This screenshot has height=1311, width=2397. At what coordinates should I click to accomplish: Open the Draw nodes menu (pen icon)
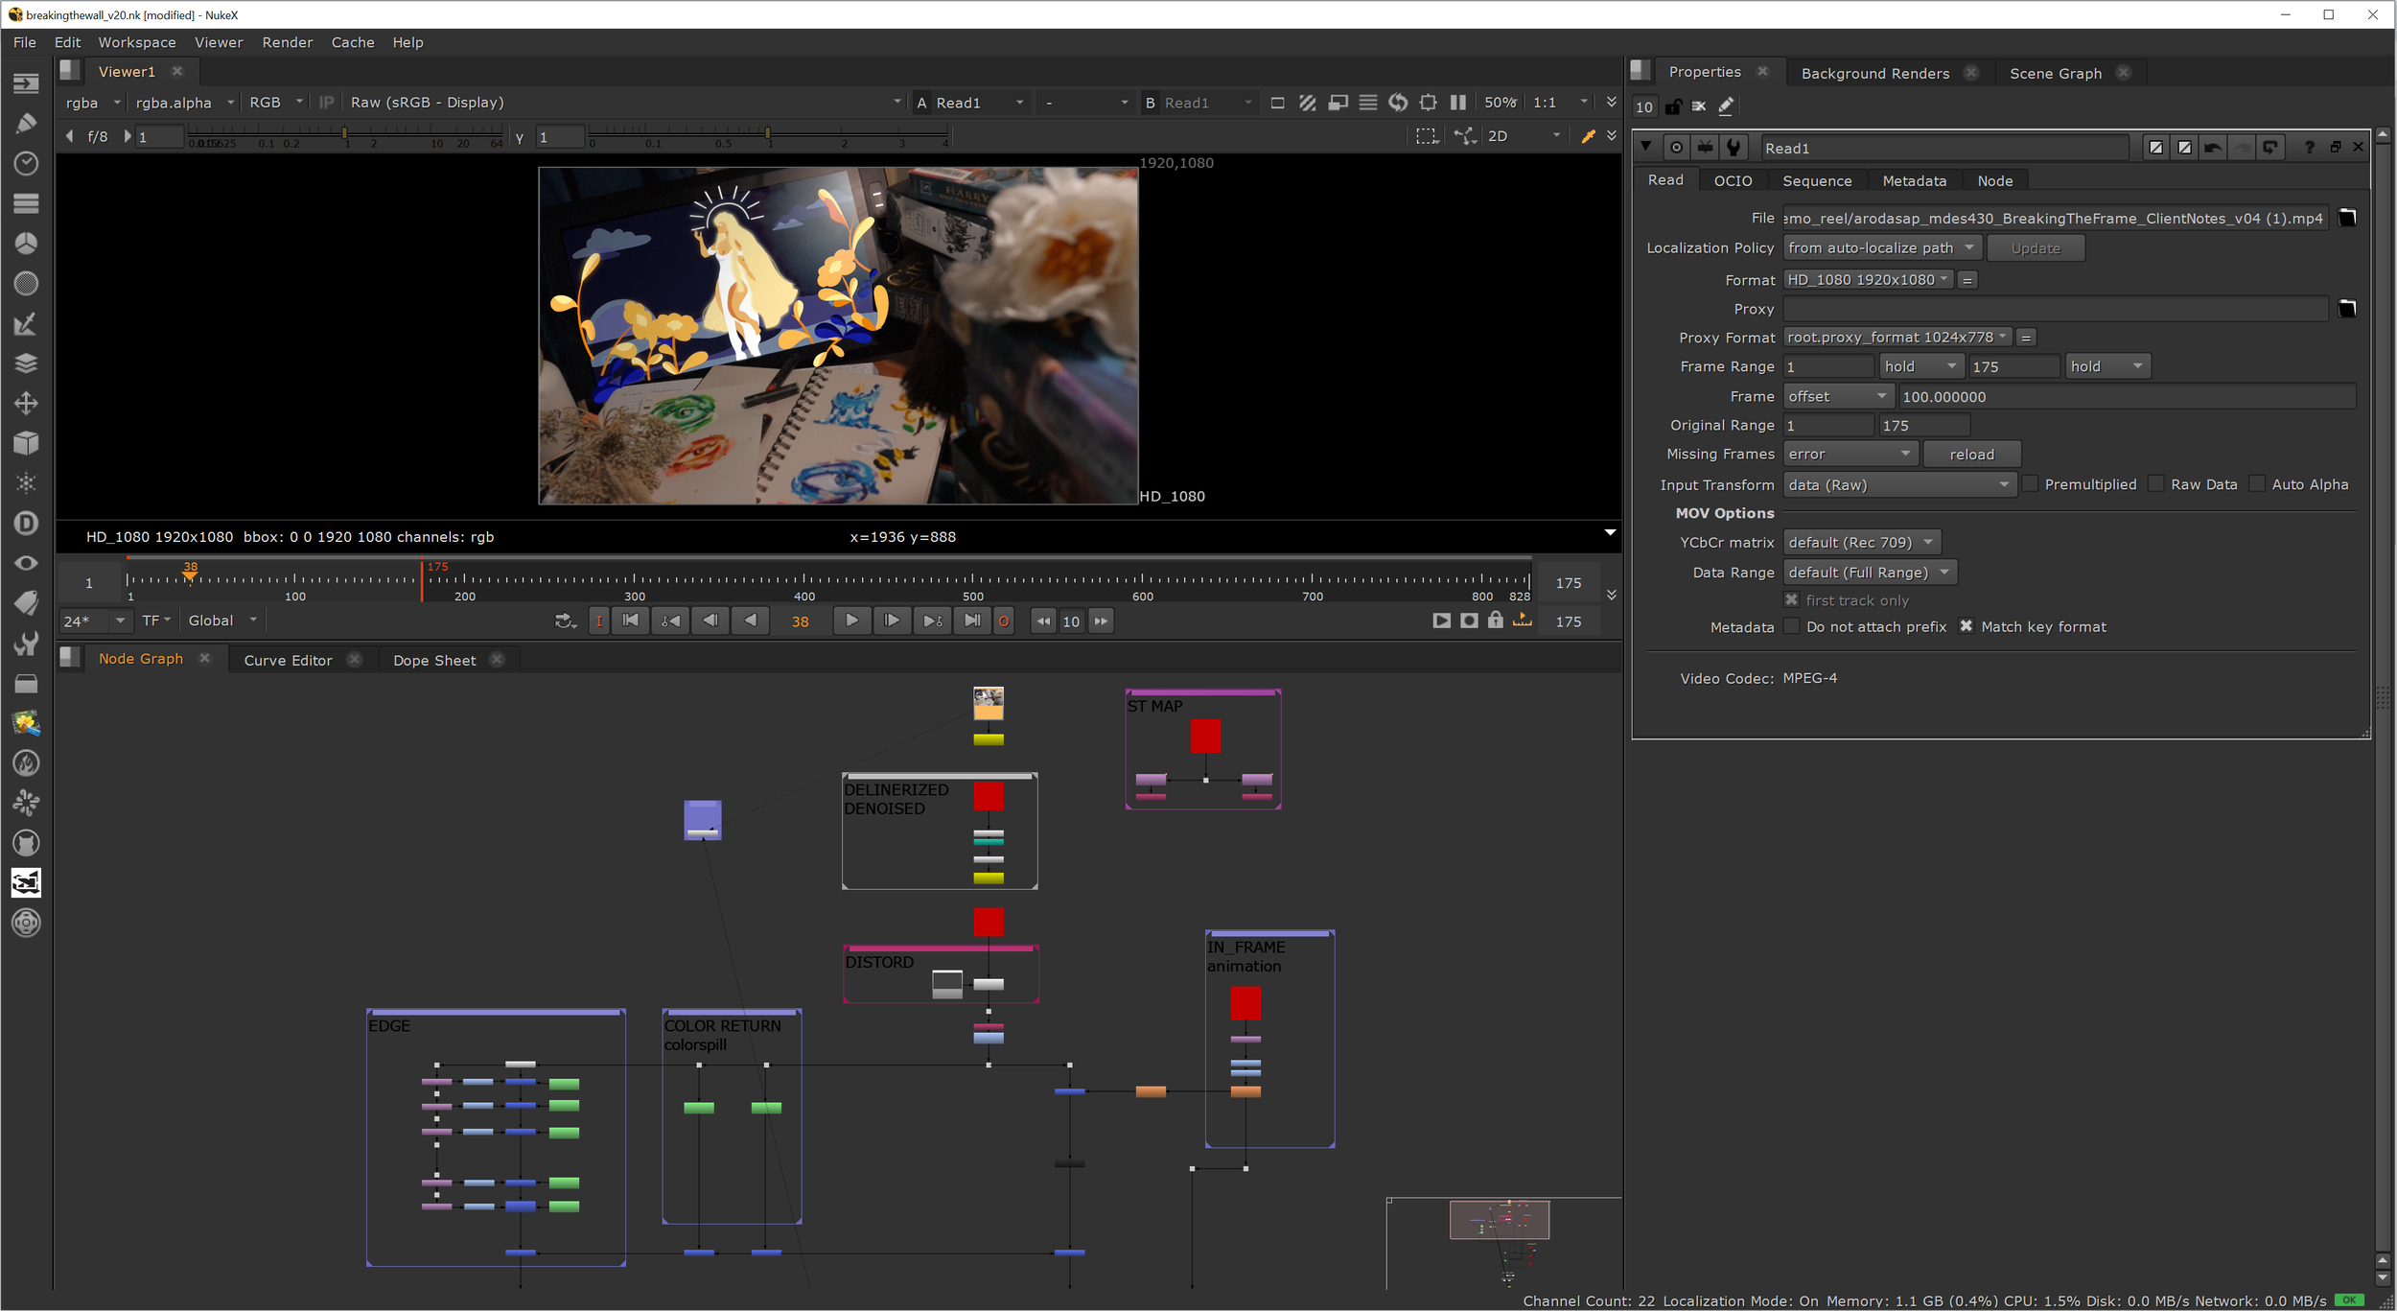26,124
